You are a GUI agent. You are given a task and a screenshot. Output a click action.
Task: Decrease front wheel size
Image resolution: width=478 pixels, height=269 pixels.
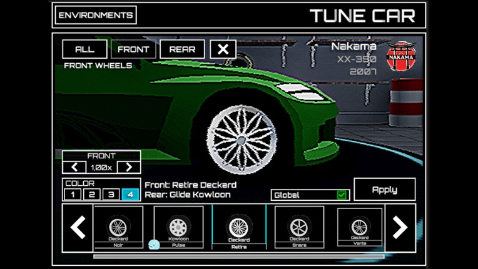click(x=74, y=167)
